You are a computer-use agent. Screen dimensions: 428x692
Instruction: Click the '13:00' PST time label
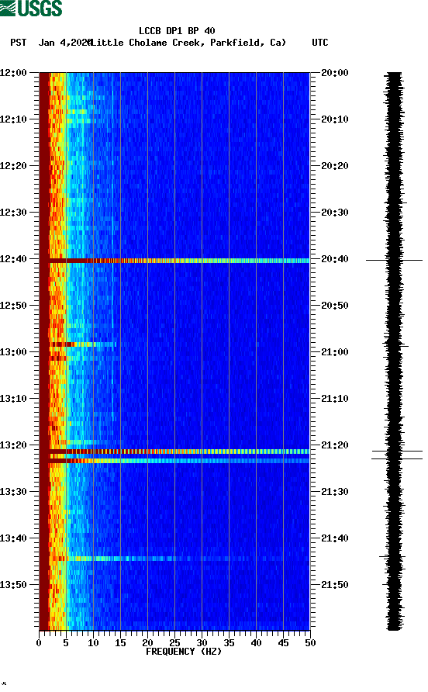coord(14,352)
